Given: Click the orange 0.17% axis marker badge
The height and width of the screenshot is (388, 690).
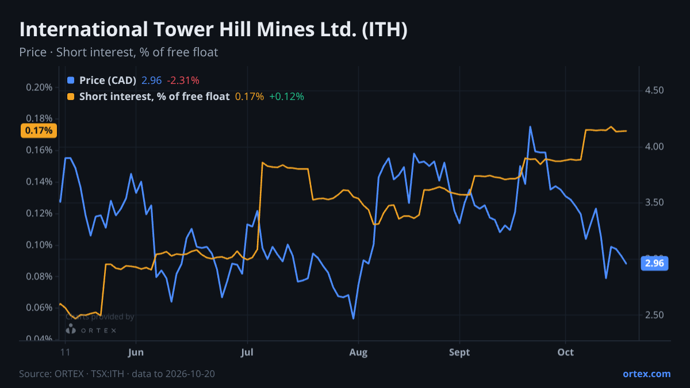Looking at the screenshot, I should tap(39, 130).
